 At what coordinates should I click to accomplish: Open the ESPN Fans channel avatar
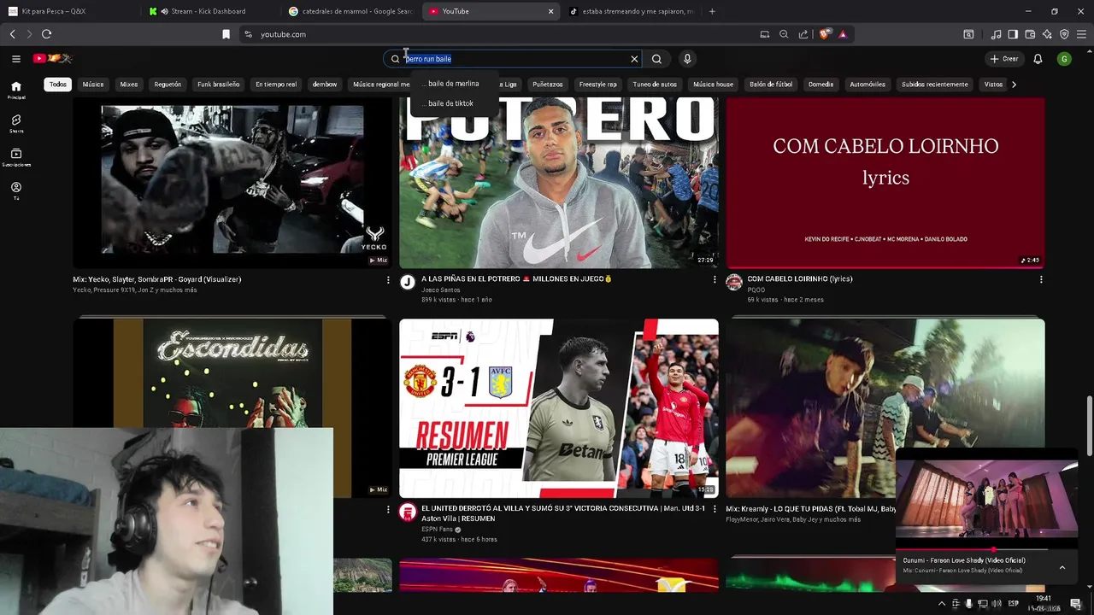click(408, 512)
